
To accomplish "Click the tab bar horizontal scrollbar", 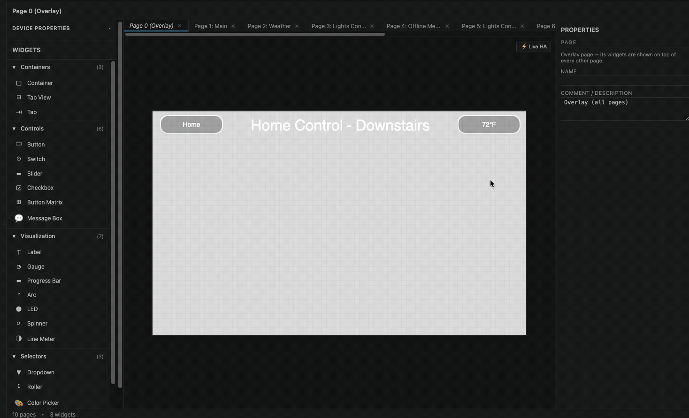I will click(255, 34).
